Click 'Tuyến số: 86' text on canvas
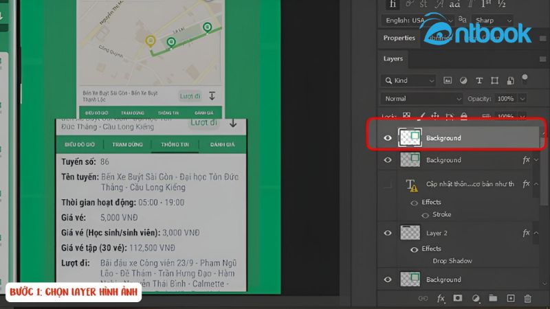Image resolution: width=550 pixels, height=309 pixels. (x=85, y=162)
